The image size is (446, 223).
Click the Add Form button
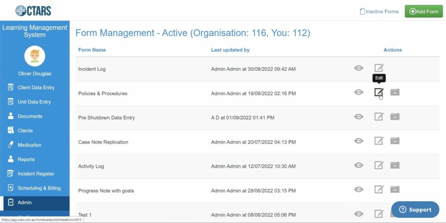pos(423,11)
